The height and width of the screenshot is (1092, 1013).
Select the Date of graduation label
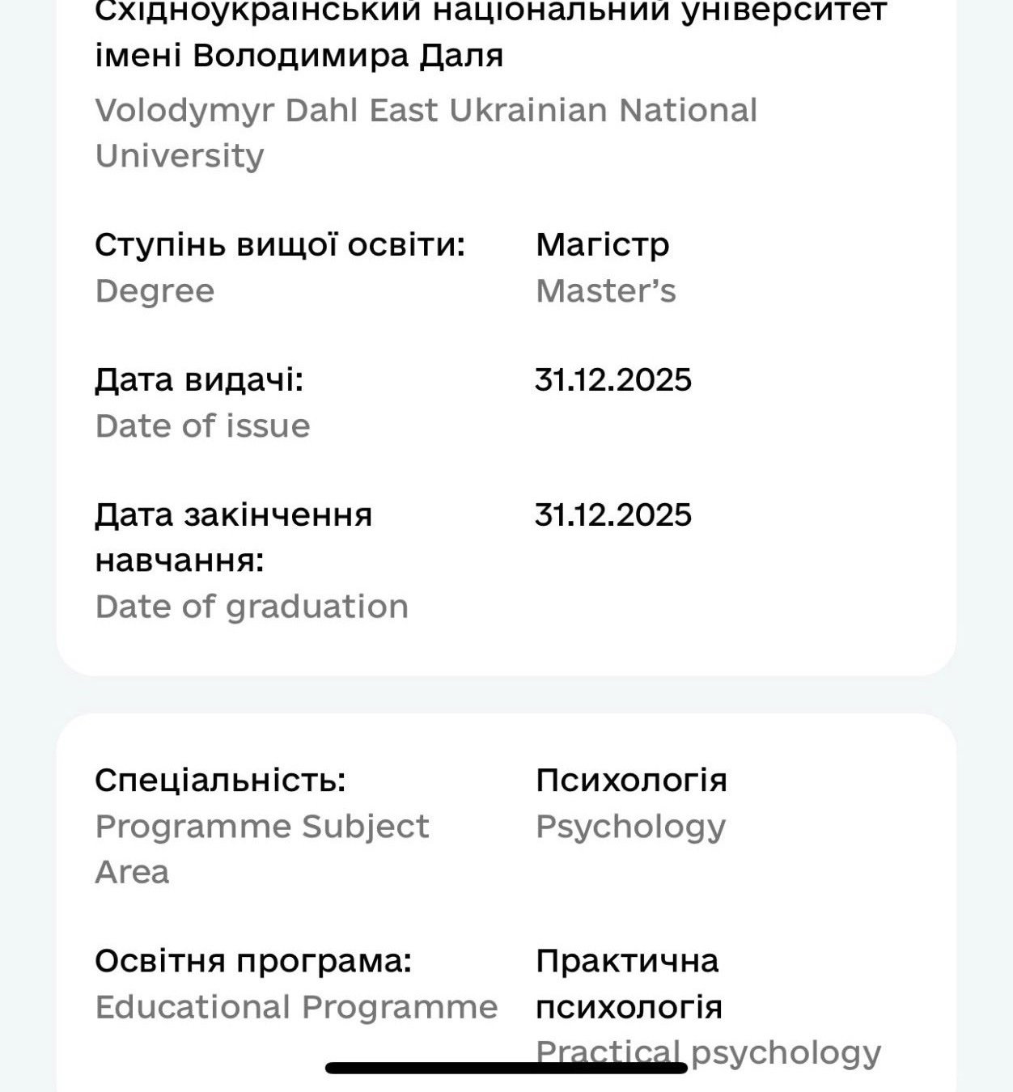coord(252,607)
